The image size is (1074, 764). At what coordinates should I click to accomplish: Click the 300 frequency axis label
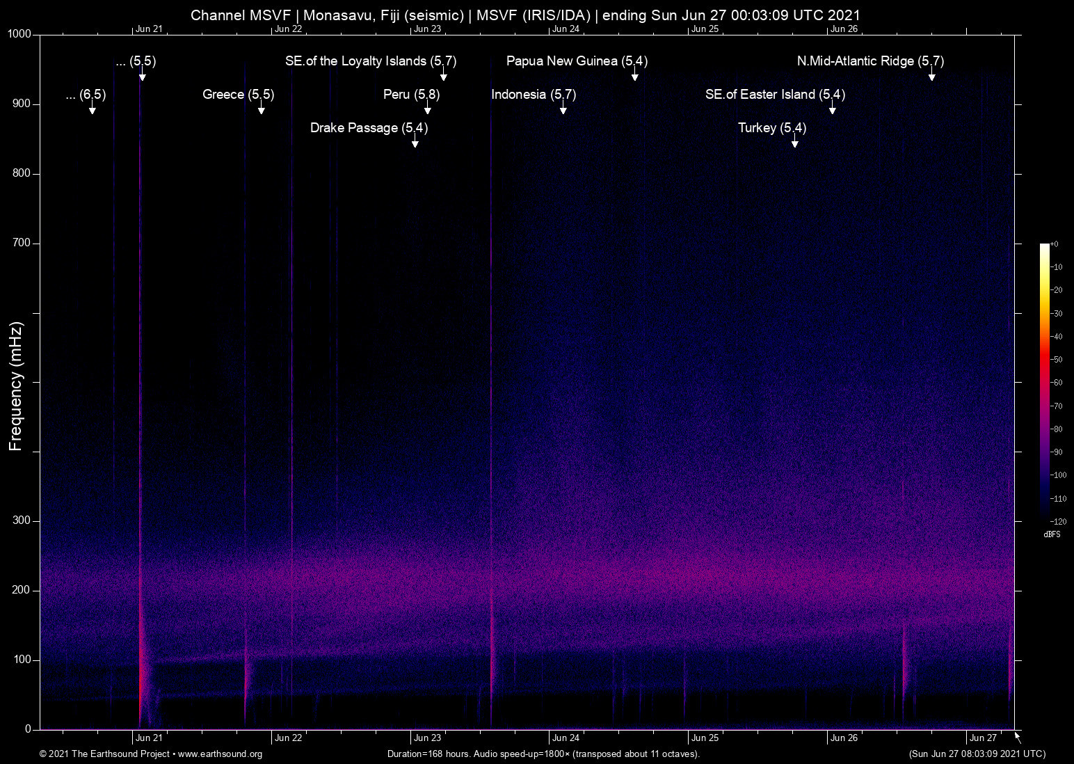point(22,520)
